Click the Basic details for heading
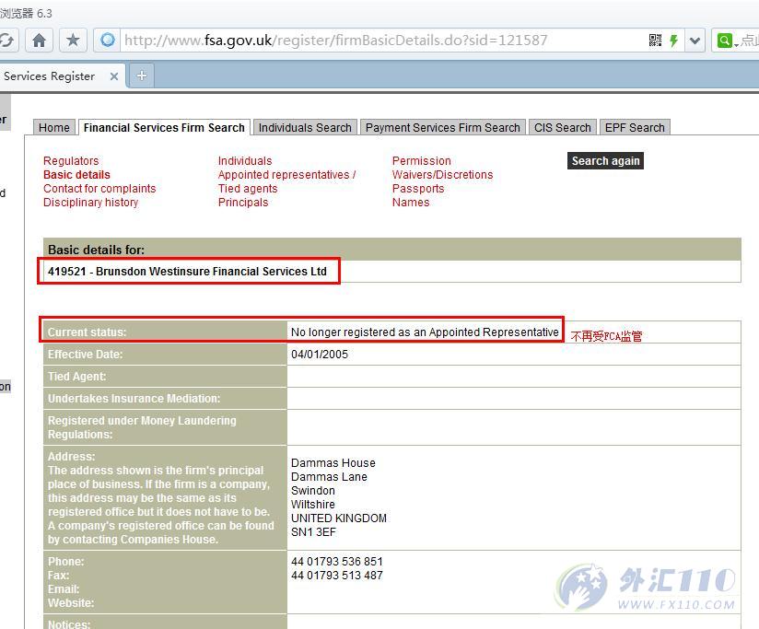The height and width of the screenshot is (629, 759). pyautogui.click(x=96, y=250)
